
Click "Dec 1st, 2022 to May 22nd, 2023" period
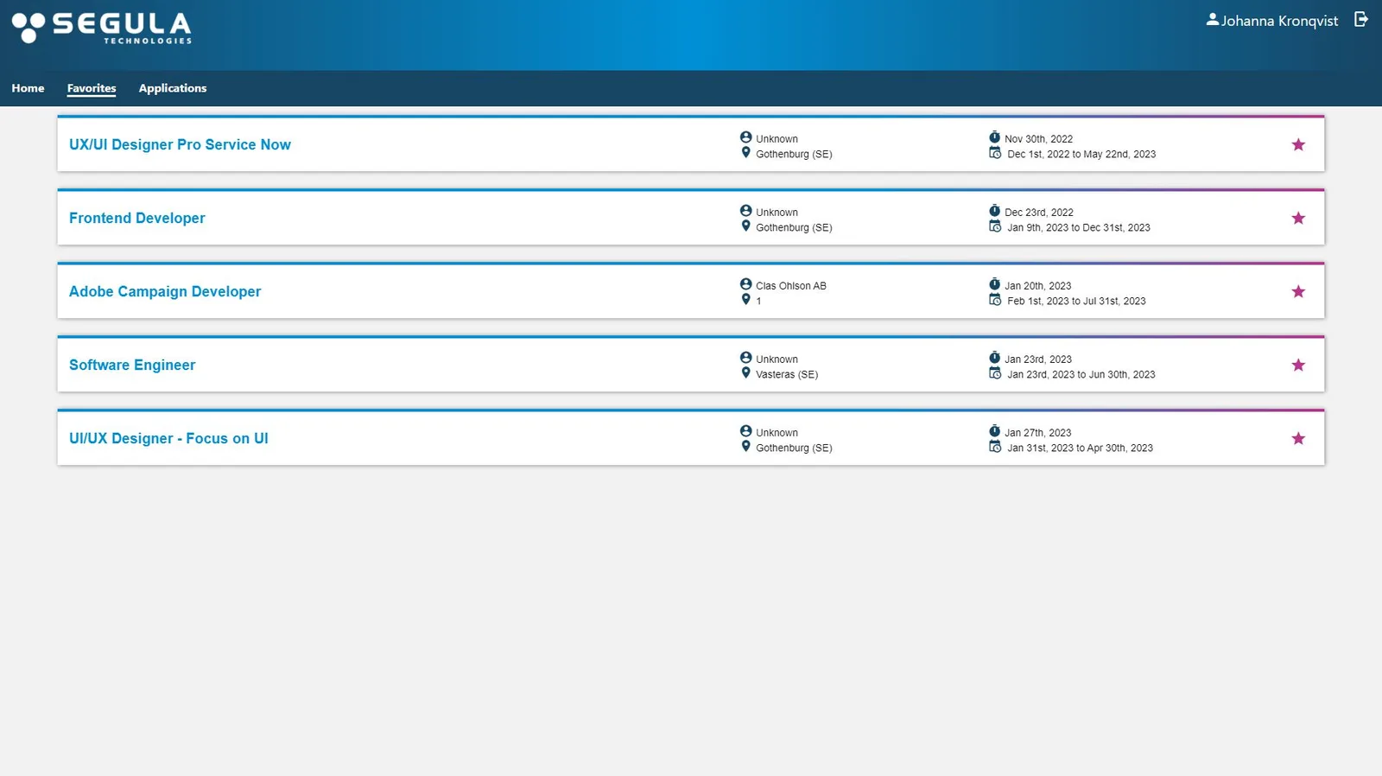[x=1081, y=155]
